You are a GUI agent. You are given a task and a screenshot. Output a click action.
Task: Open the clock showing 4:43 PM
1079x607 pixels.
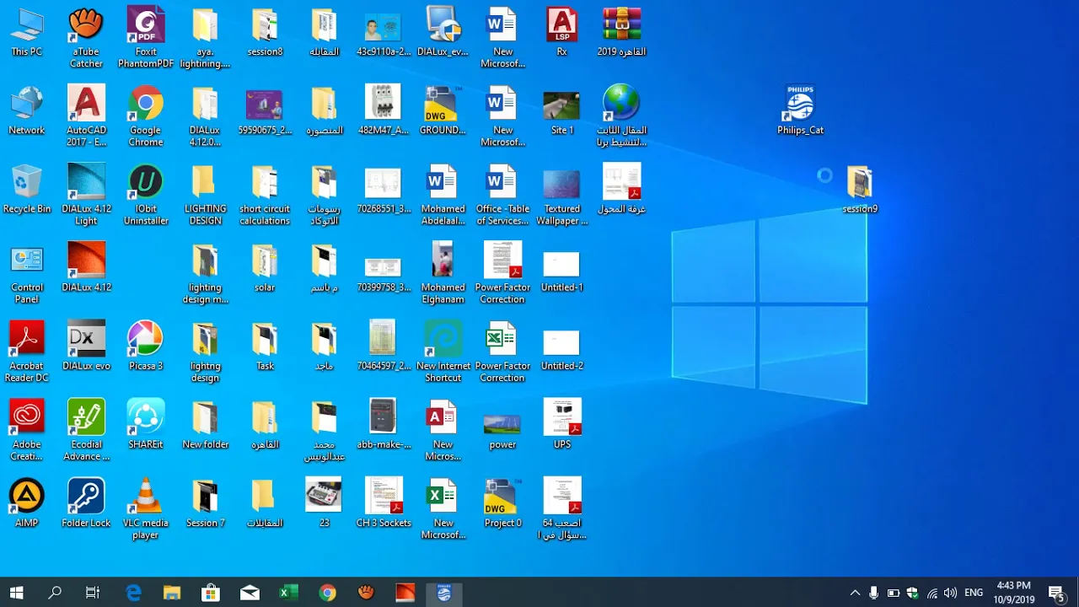pyautogui.click(x=1014, y=593)
